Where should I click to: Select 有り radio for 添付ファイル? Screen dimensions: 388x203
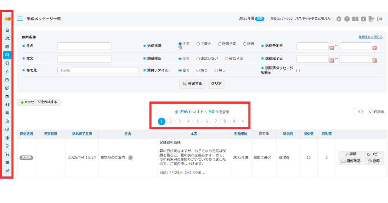pos(198,71)
